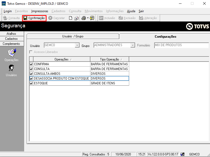Uncheck DESASSOCIA PRODUTO COM ESTOQUE checkbox
Viewport: 210px width, 157px height.
point(31,78)
